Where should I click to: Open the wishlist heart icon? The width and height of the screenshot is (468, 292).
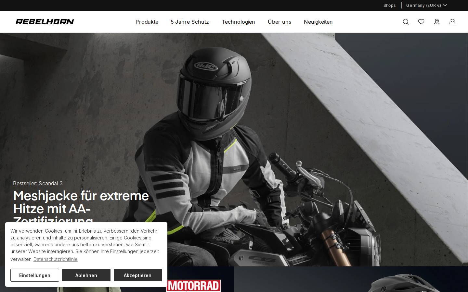point(421,22)
